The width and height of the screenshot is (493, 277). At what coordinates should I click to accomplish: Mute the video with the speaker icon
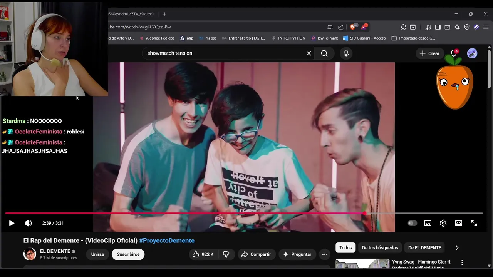point(28,223)
